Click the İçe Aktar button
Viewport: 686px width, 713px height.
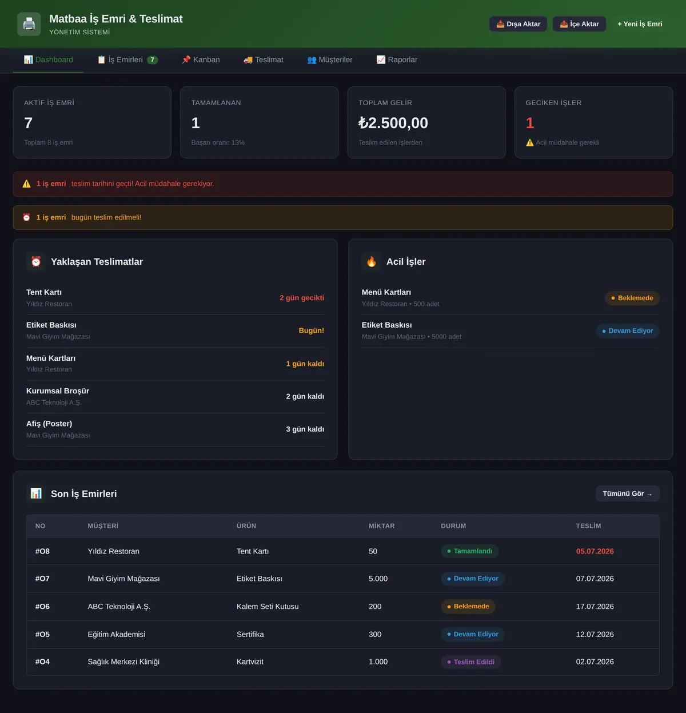pyautogui.click(x=579, y=24)
